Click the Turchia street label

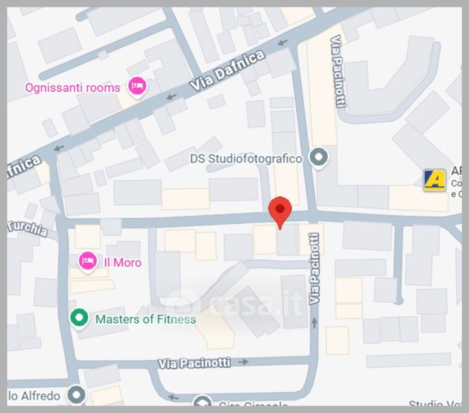(28, 229)
